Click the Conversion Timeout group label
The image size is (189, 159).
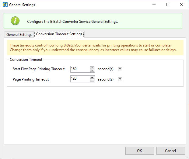click(26, 60)
